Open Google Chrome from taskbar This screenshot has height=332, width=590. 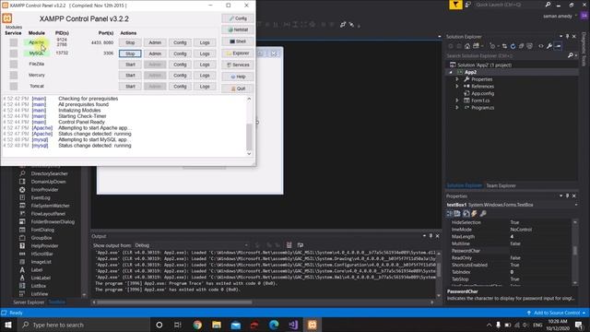coord(197,325)
